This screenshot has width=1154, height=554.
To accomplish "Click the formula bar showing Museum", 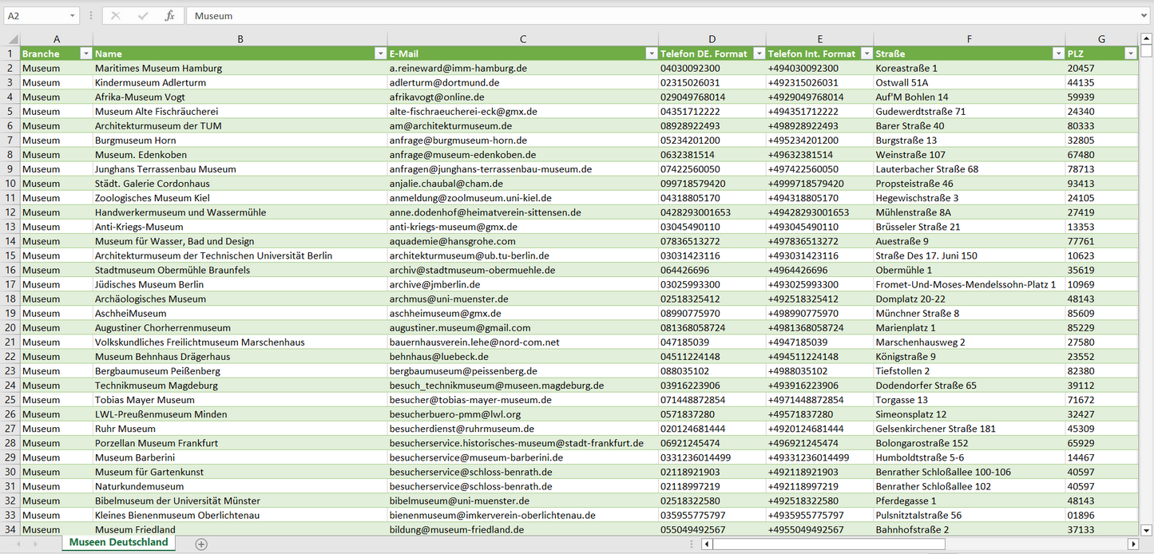I will (x=663, y=16).
